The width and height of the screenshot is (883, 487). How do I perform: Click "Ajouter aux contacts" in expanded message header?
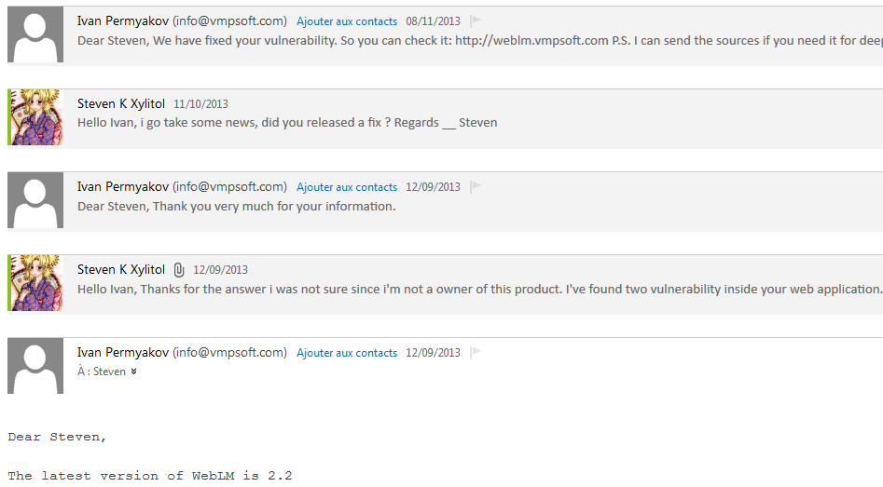(347, 353)
